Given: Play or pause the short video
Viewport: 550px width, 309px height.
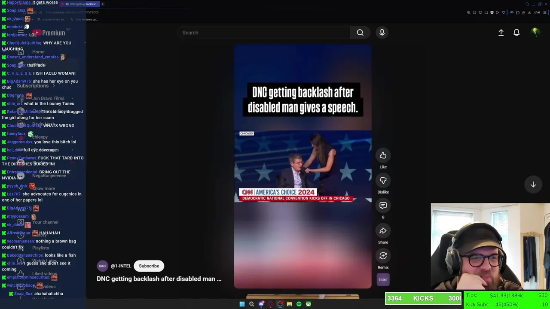Looking at the screenshot, I should (x=302, y=166).
